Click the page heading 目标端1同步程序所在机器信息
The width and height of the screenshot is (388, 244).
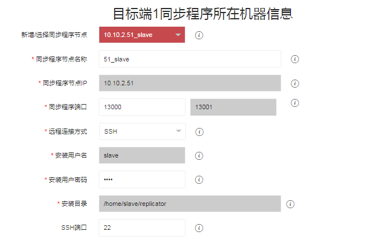tap(204, 14)
